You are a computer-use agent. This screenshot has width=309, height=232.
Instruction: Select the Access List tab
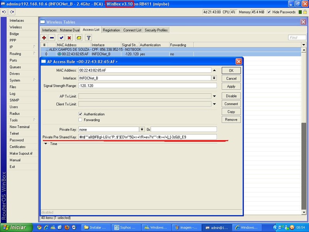coord(91,30)
